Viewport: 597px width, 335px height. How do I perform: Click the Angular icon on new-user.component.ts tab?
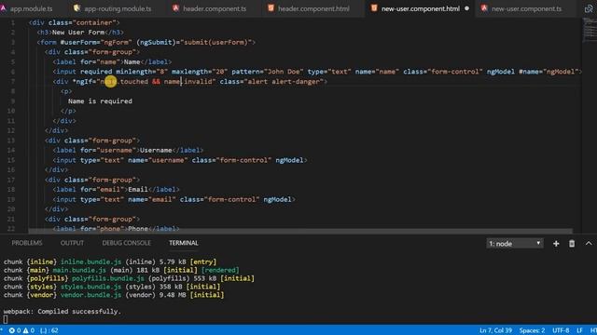484,8
